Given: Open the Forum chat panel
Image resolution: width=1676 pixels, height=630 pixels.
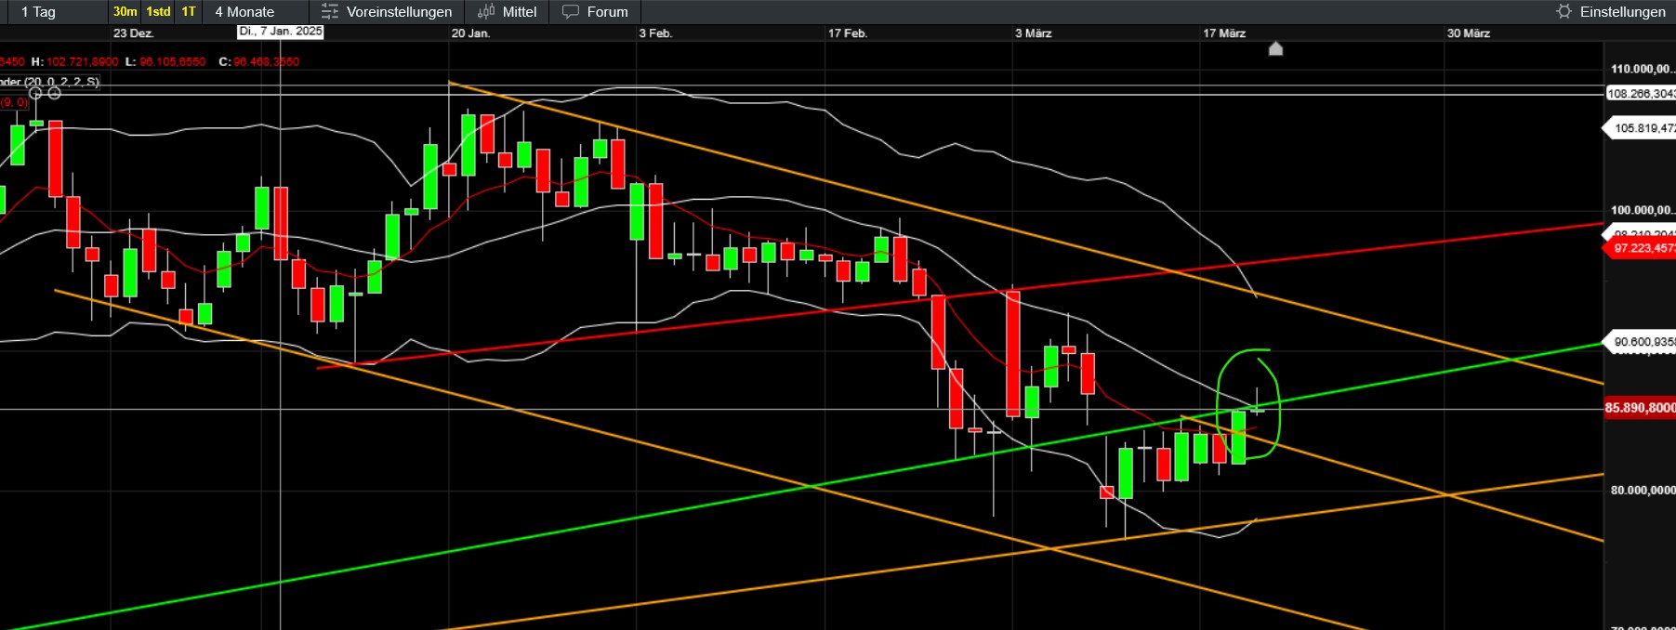Looking at the screenshot, I should 596,12.
